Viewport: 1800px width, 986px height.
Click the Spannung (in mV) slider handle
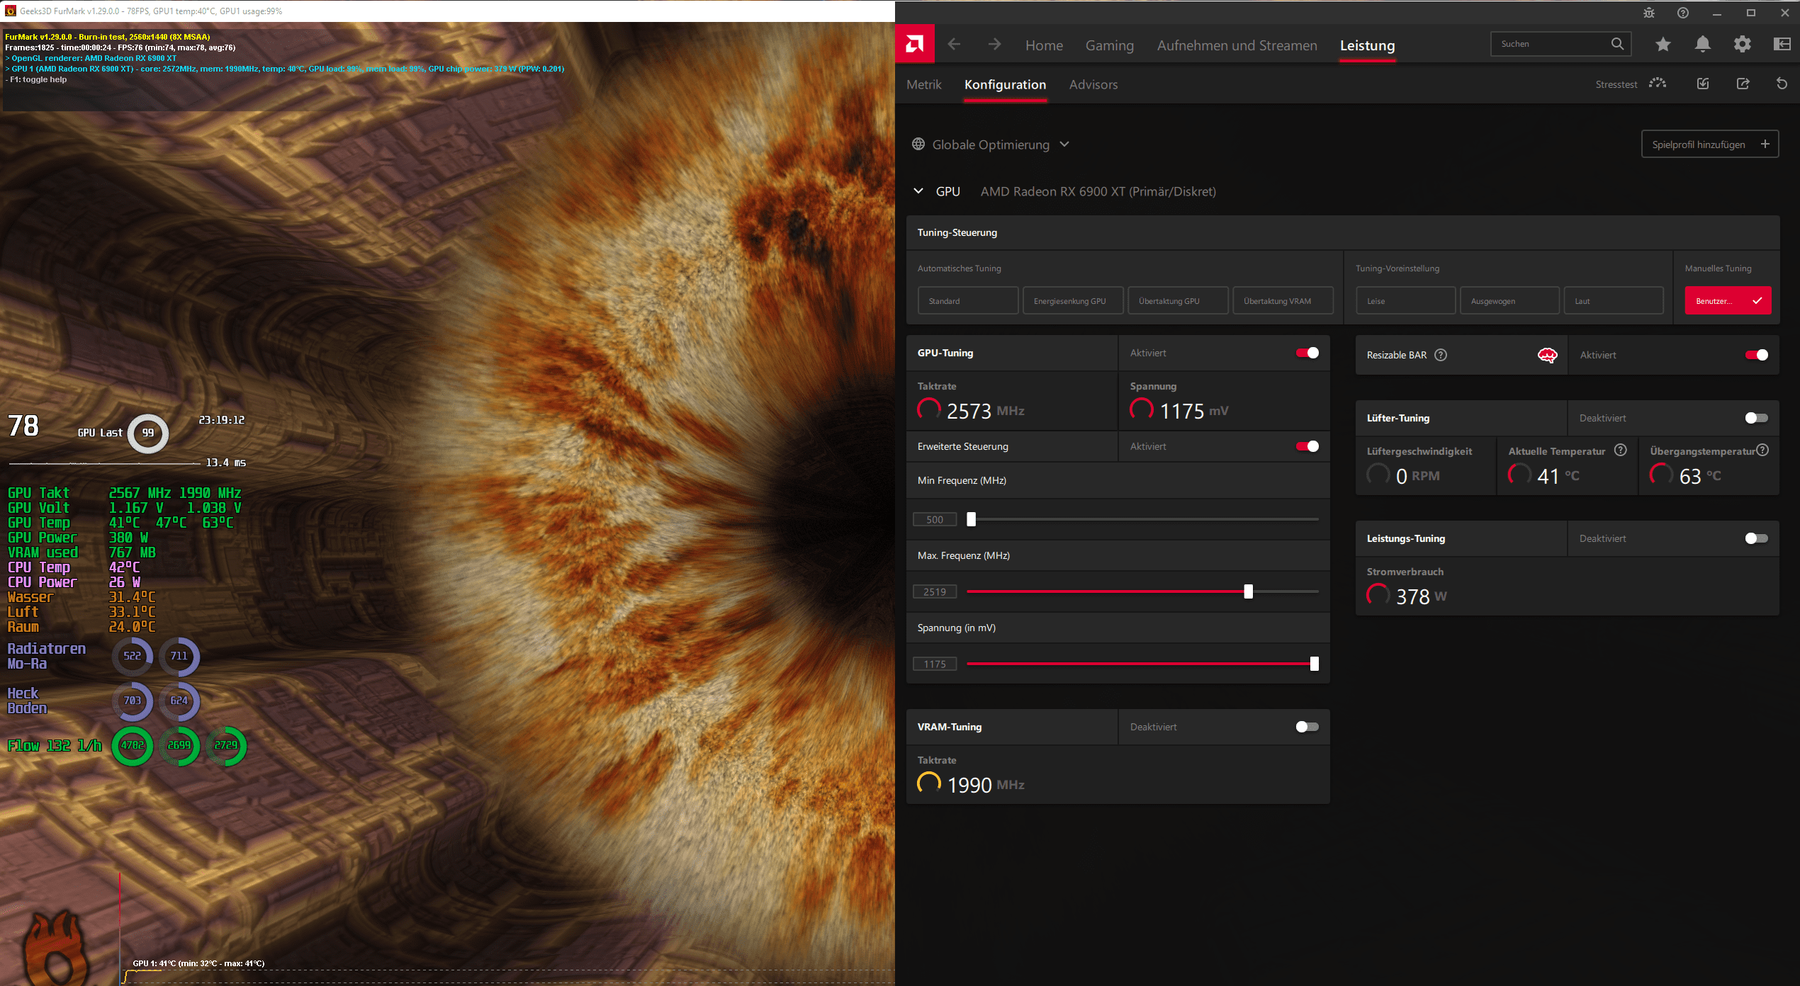pos(1314,664)
